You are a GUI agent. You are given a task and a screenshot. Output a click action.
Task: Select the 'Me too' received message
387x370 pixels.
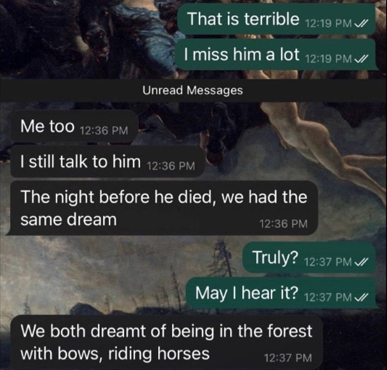[x=74, y=127]
